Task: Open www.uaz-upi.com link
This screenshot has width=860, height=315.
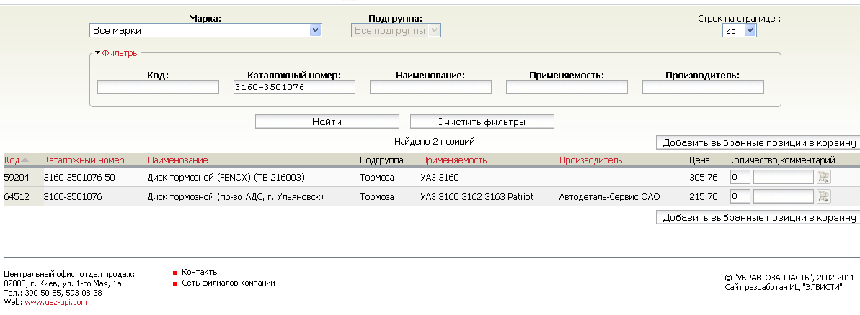Action: click(x=56, y=302)
